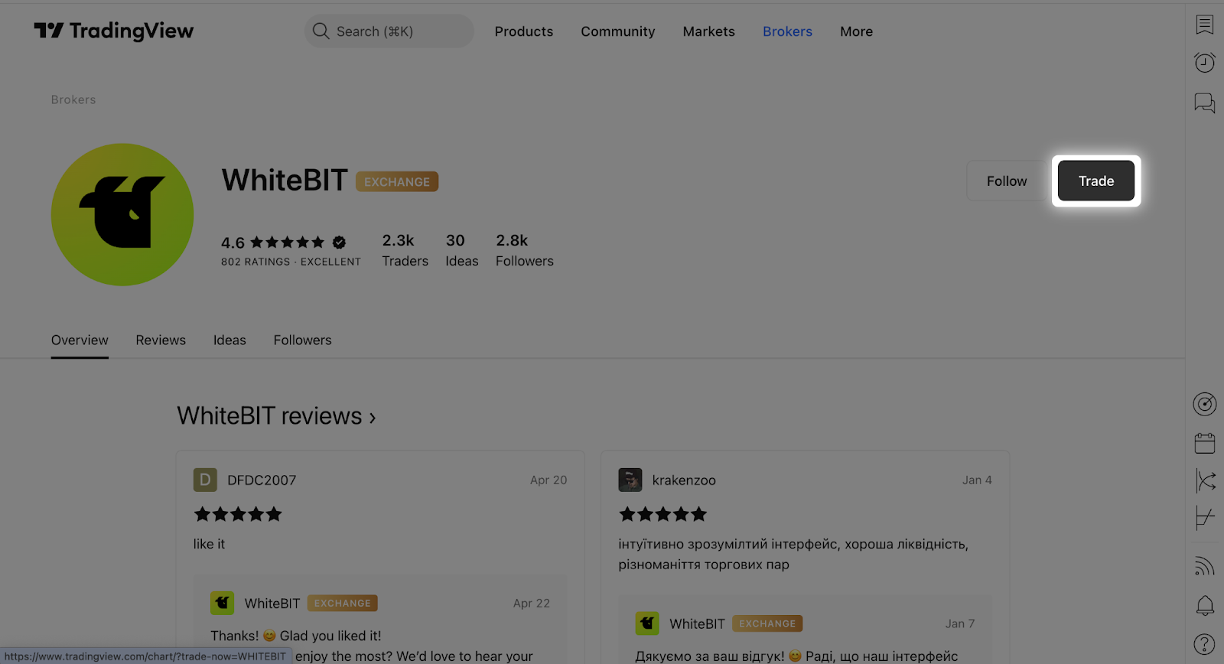Open the Help Center question icon
The width and height of the screenshot is (1224, 664).
(1205, 645)
